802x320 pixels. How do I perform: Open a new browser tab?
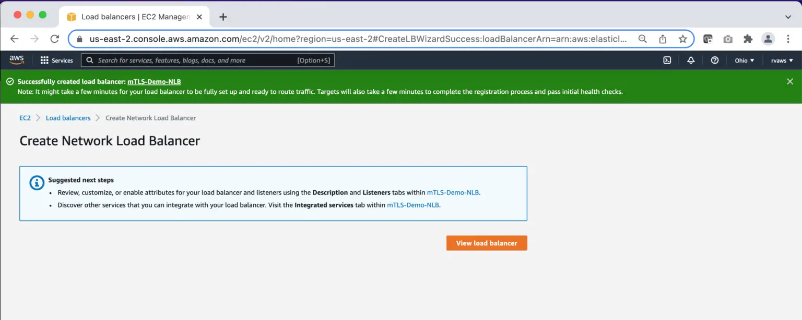click(223, 17)
